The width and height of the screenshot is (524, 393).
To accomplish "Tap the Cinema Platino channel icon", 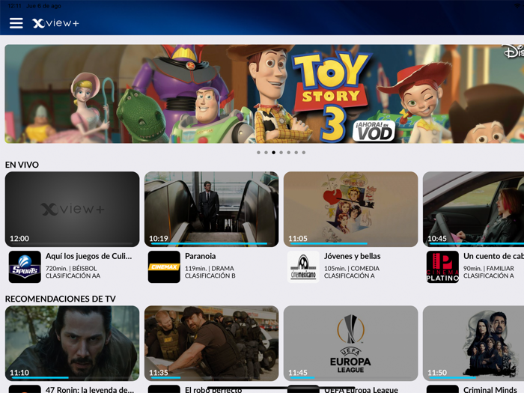I will pos(443,267).
